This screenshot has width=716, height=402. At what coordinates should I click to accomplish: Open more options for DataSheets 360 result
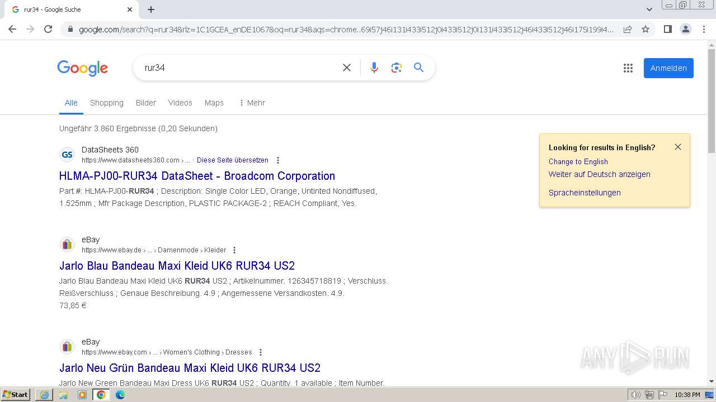pyautogui.click(x=278, y=160)
